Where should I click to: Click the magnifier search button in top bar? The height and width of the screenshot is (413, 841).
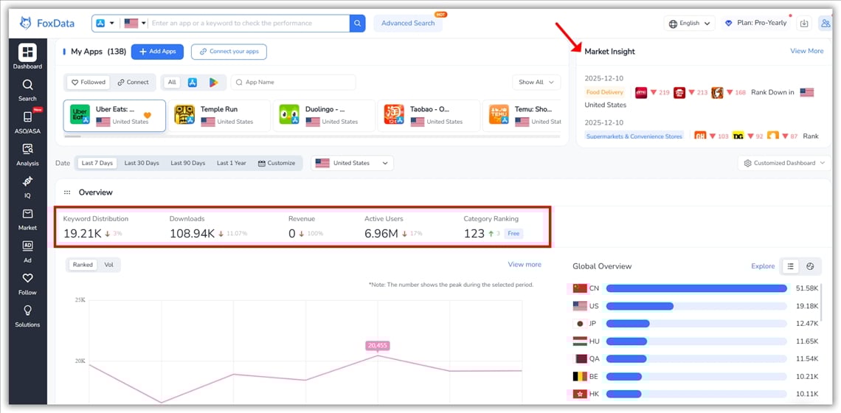coord(357,24)
